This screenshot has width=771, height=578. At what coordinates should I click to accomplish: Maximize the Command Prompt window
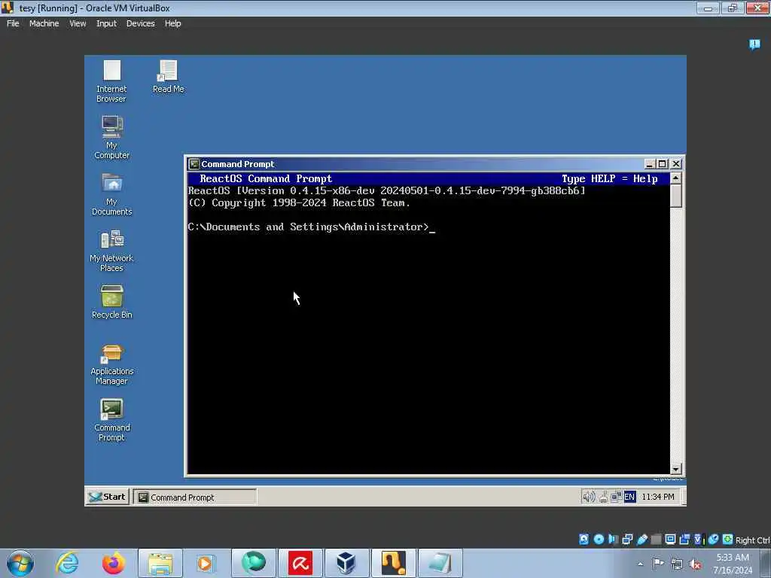click(663, 163)
